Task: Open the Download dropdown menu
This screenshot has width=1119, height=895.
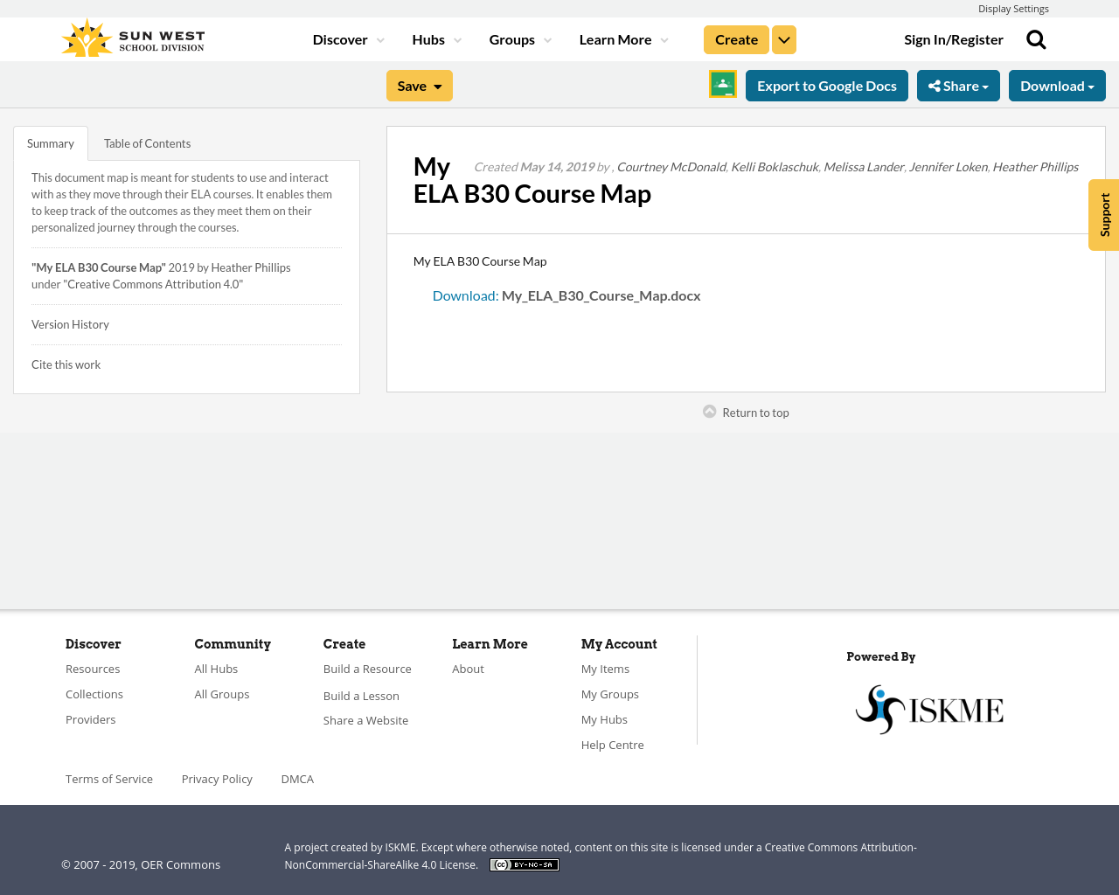Action: (x=1057, y=85)
